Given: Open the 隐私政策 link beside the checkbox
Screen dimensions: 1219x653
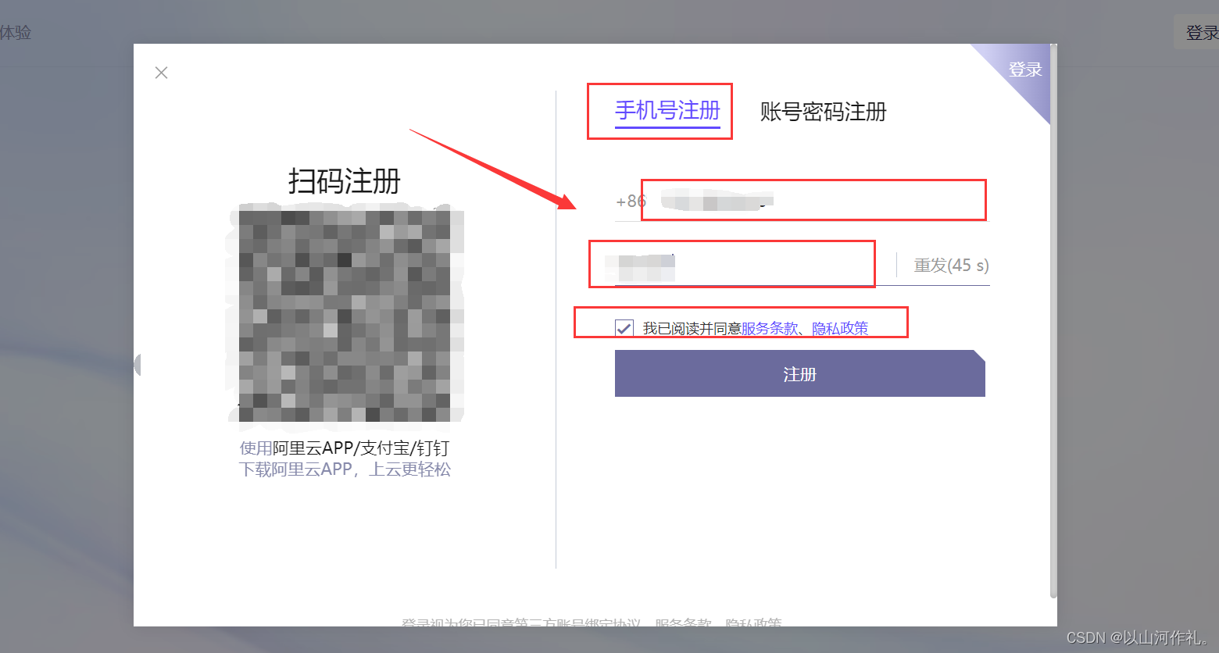Looking at the screenshot, I should pos(840,329).
